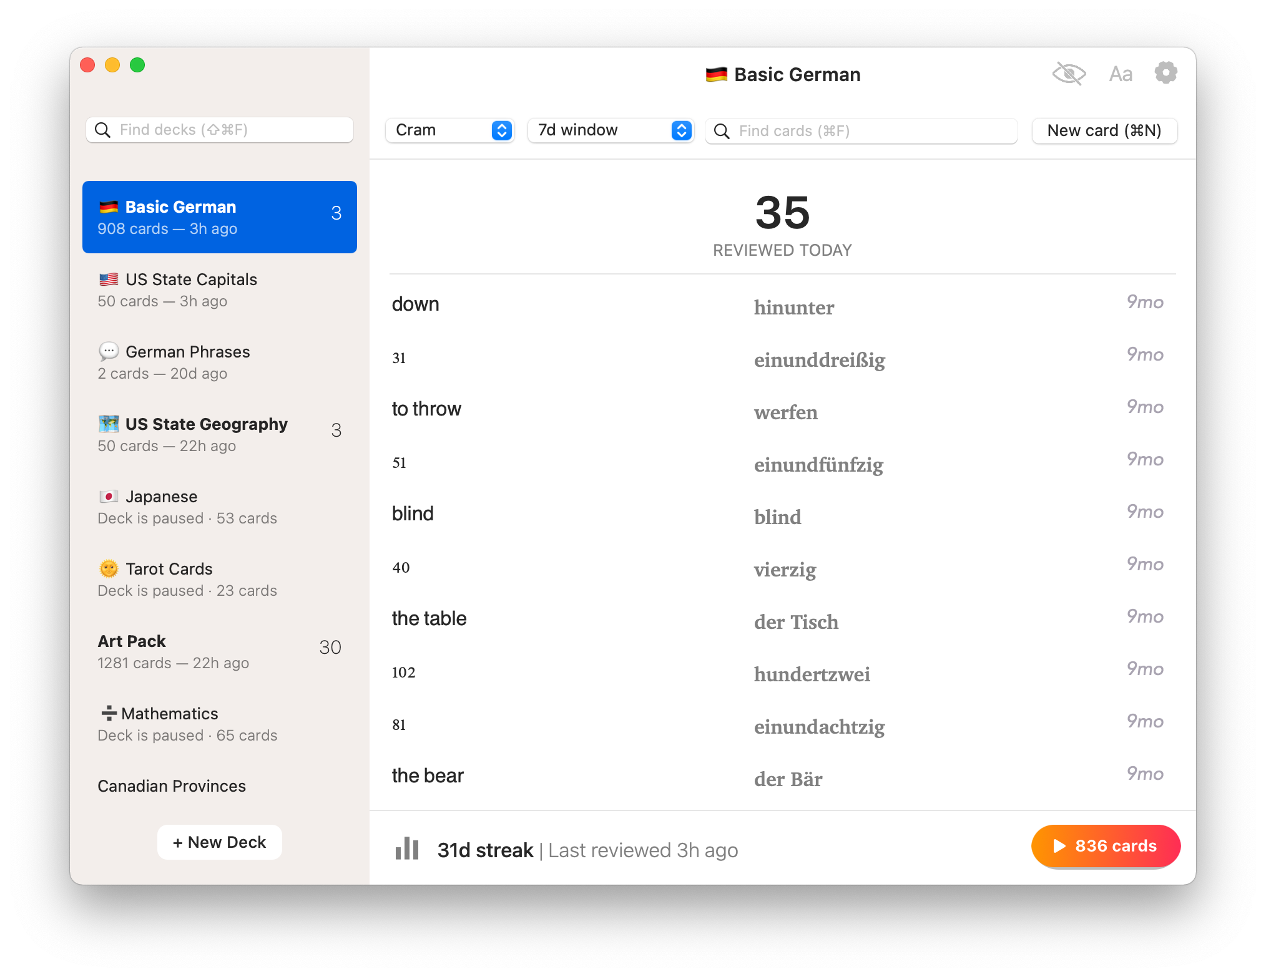Click the + New Deck button
The image size is (1266, 977).
tap(220, 842)
